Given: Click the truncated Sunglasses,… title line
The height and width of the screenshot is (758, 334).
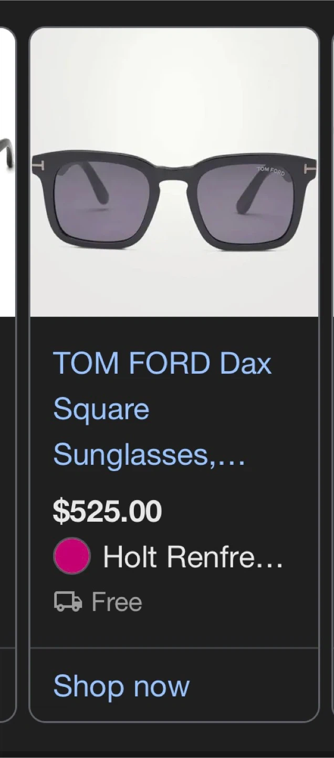Looking at the screenshot, I should [x=149, y=454].
